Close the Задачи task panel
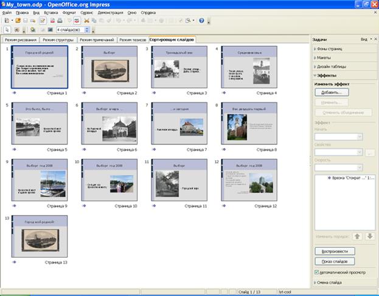This screenshot has height=296, width=379. 374,38
